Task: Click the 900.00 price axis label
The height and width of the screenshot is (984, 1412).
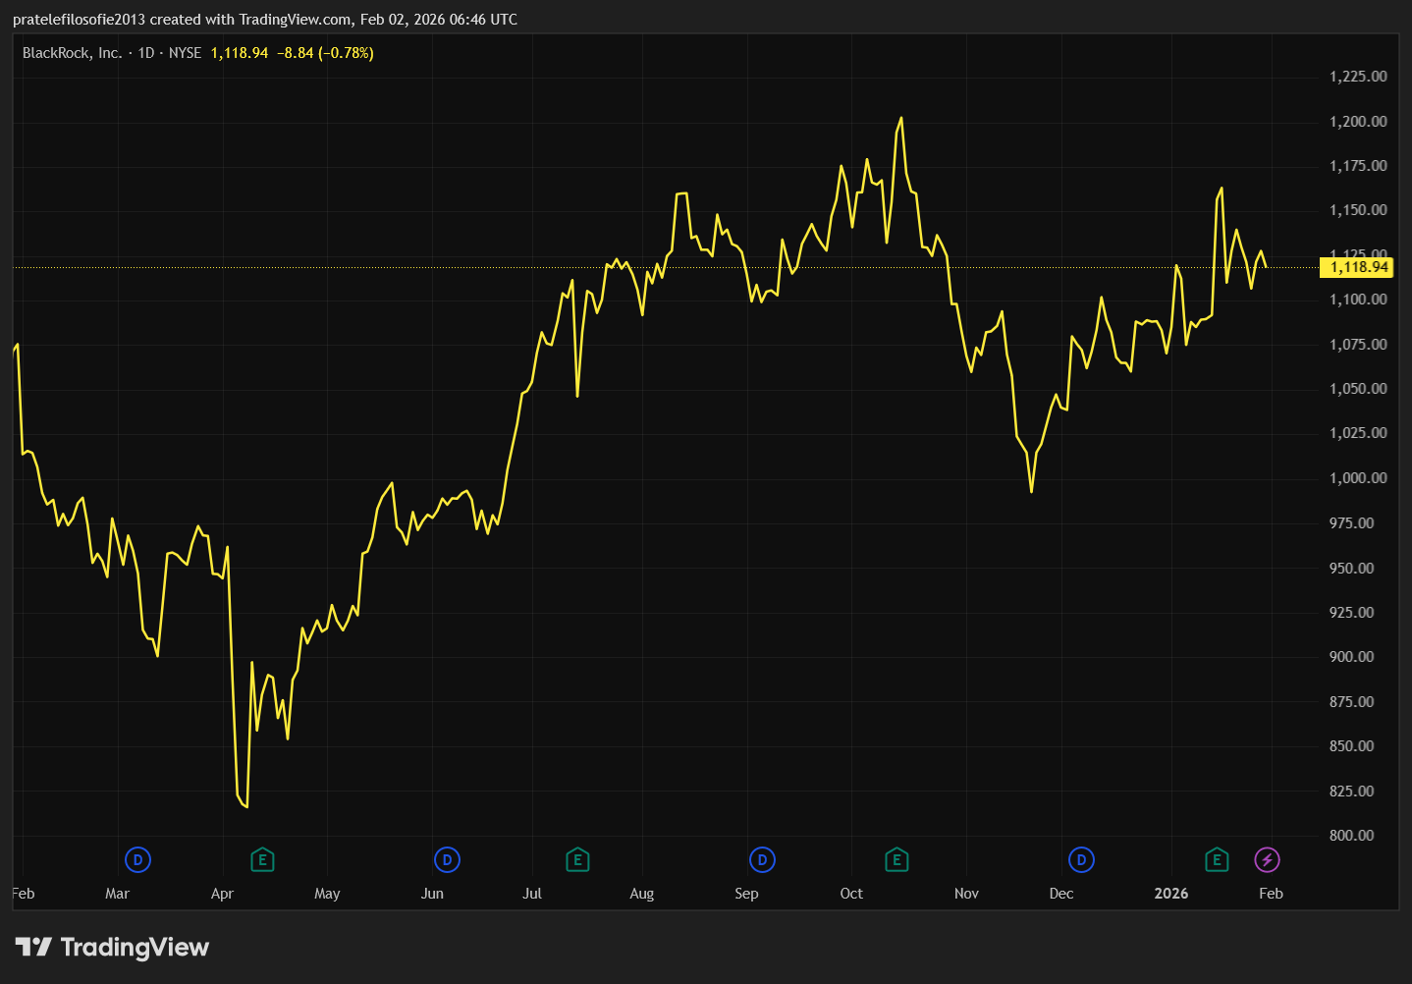Action: [1351, 657]
